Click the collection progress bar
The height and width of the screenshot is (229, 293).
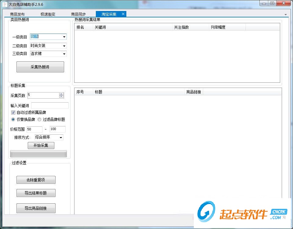point(38,154)
